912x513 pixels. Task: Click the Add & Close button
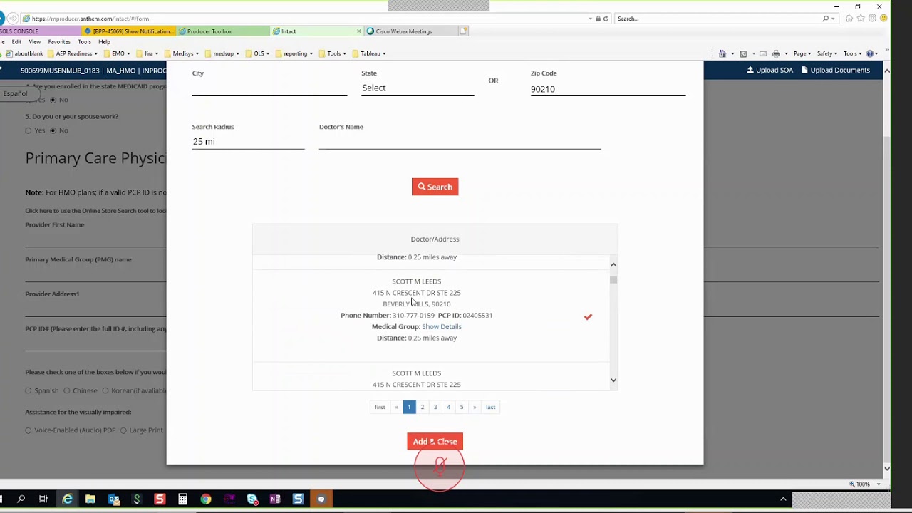pos(435,442)
